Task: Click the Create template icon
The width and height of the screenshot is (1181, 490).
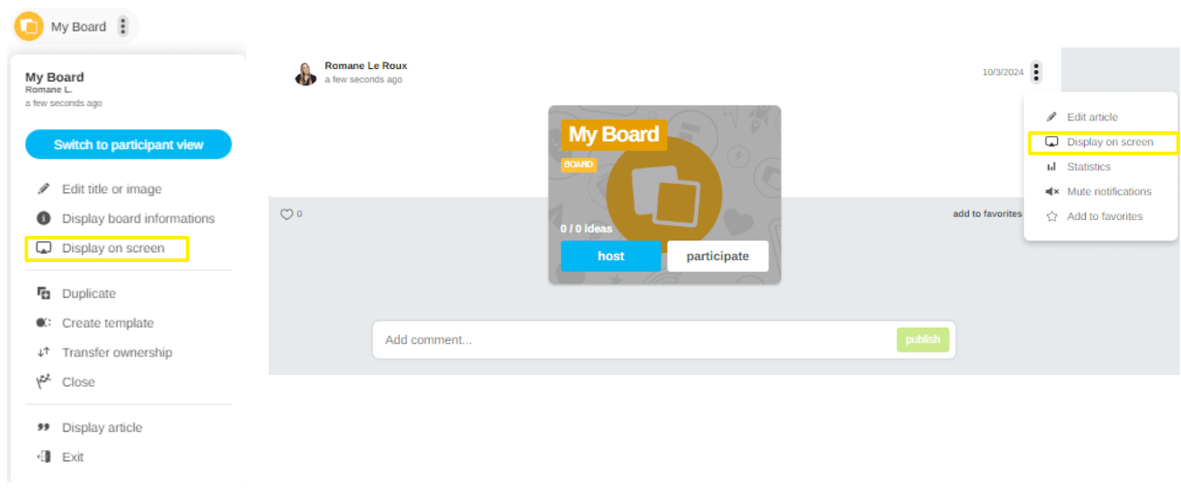Action: (x=43, y=323)
